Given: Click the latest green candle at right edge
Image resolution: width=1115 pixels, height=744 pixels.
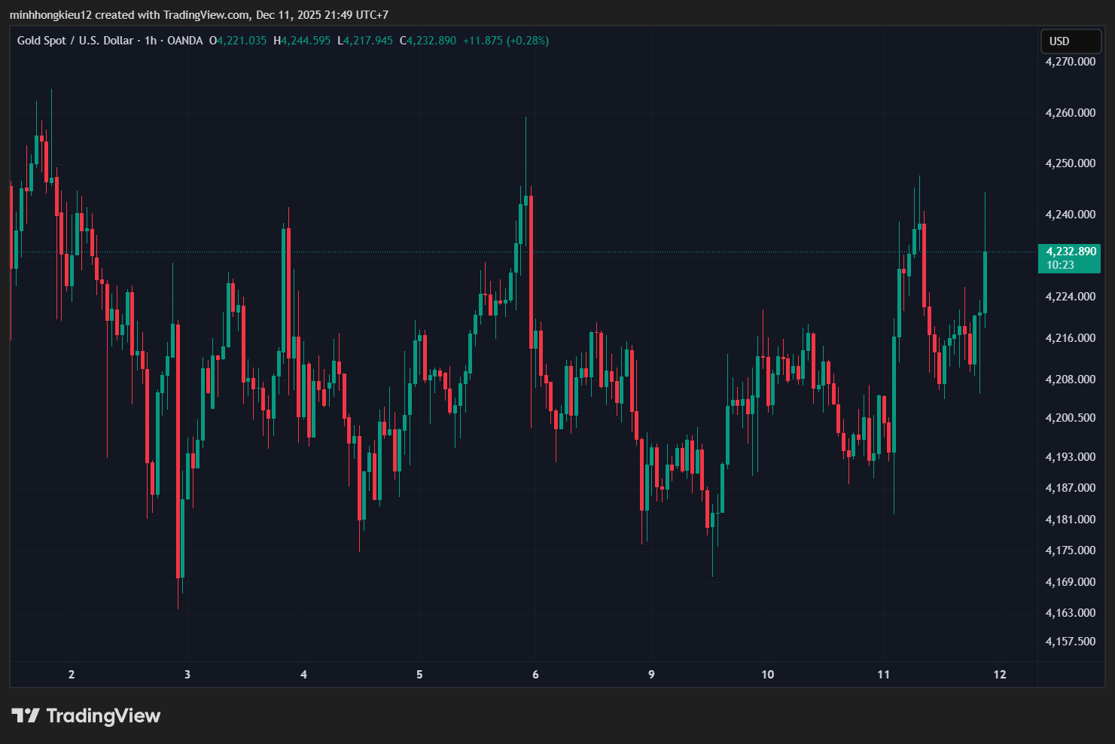Looking at the screenshot, I should [985, 282].
